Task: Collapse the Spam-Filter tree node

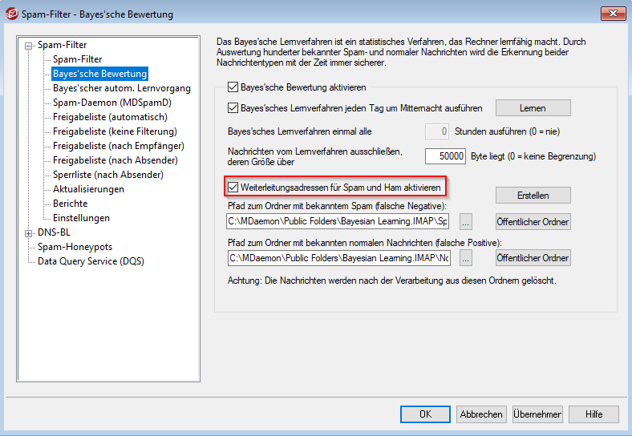Action: coord(30,46)
